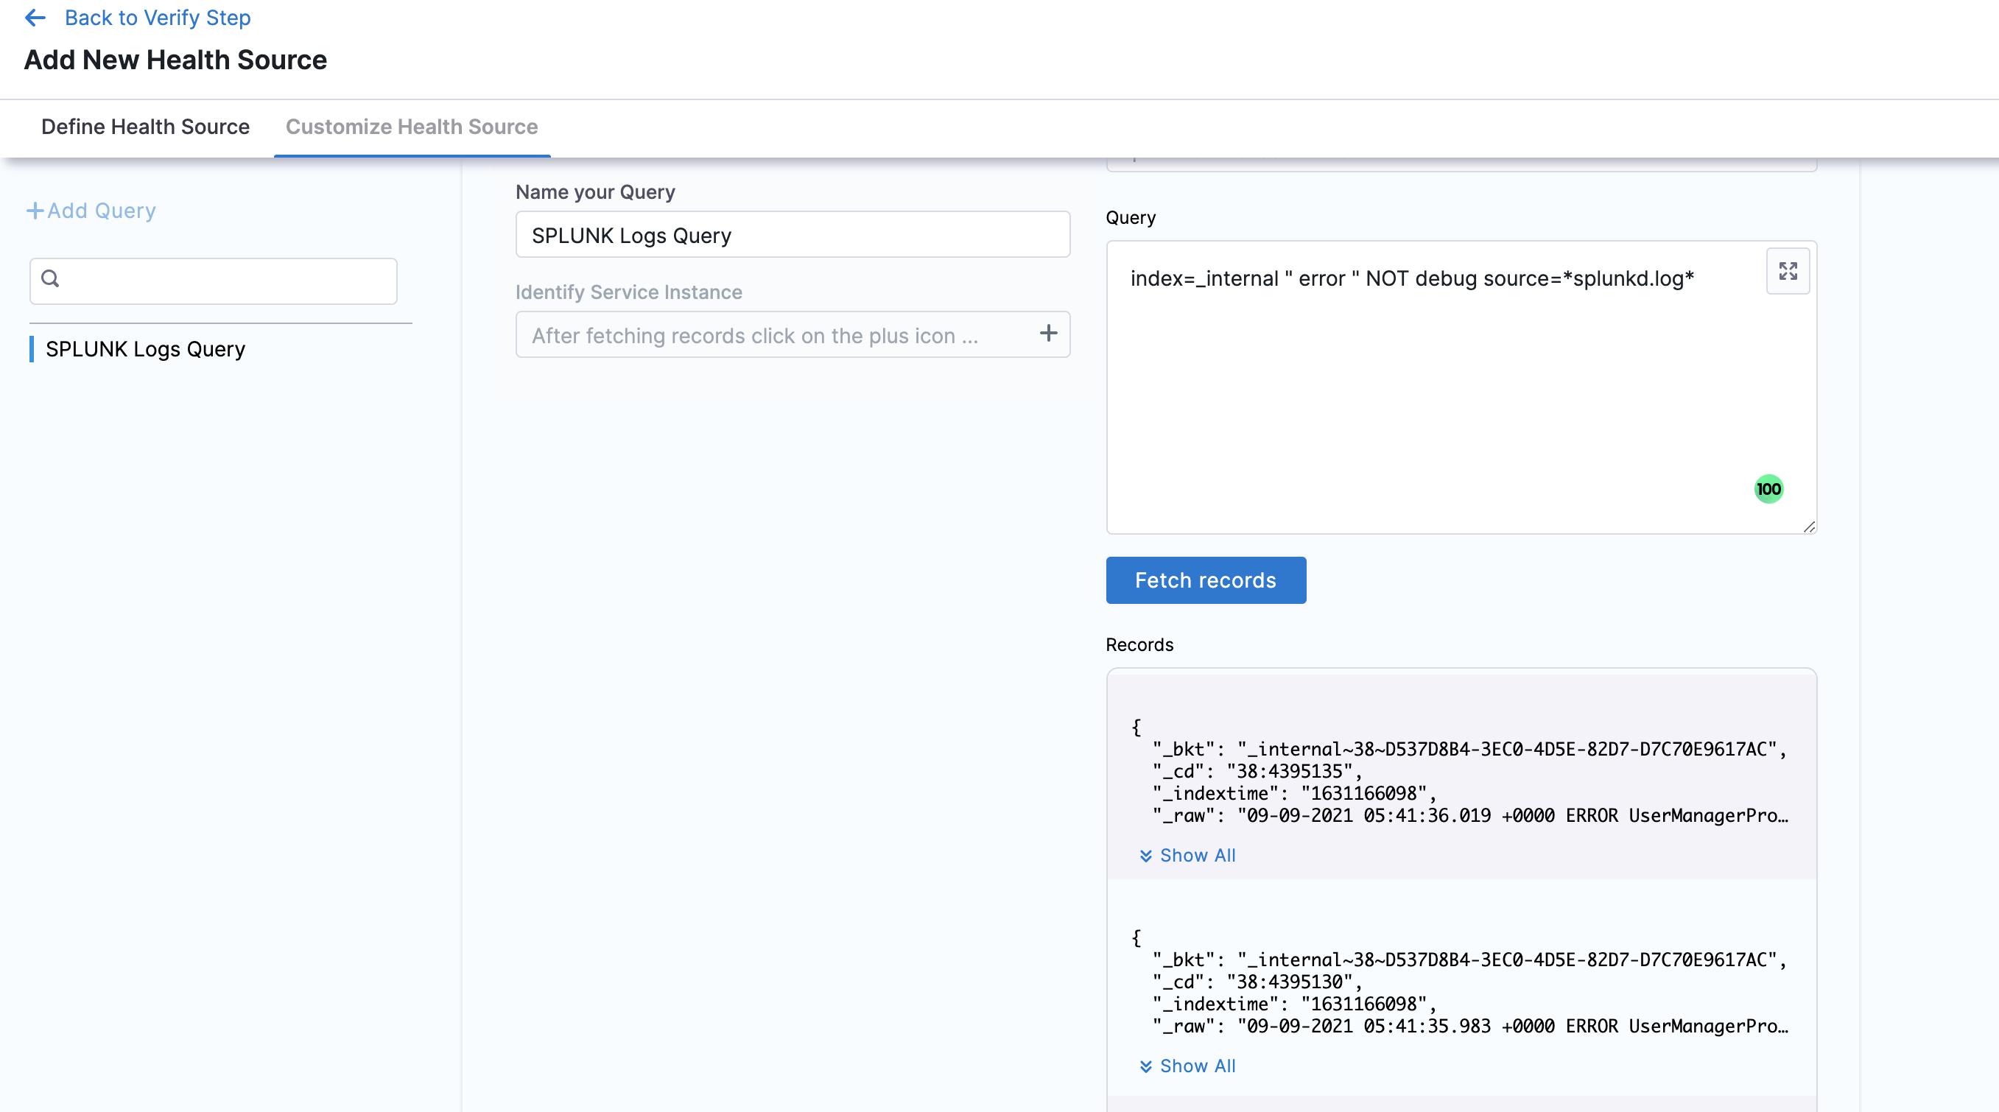The image size is (1999, 1112).
Task: Expand second record with Show All
Action: click(1198, 1066)
